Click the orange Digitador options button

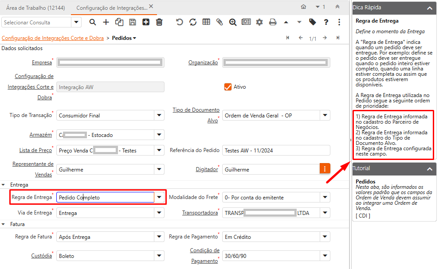[325, 169]
